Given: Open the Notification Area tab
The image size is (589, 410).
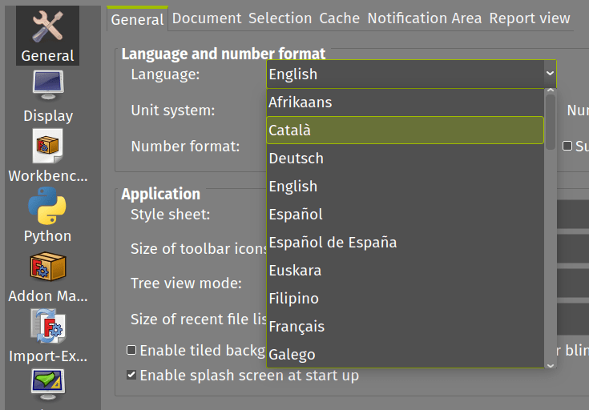Looking at the screenshot, I should 425,18.
